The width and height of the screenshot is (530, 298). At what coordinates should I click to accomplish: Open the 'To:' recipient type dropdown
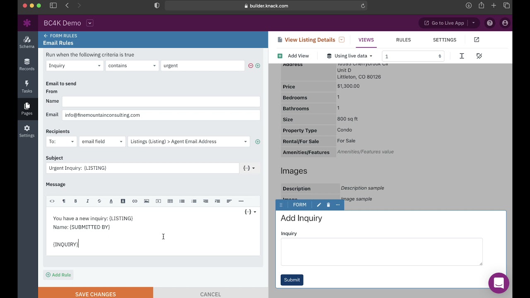61,142
